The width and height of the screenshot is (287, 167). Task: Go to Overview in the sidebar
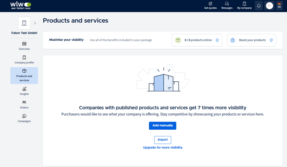(x=24, y=46)
